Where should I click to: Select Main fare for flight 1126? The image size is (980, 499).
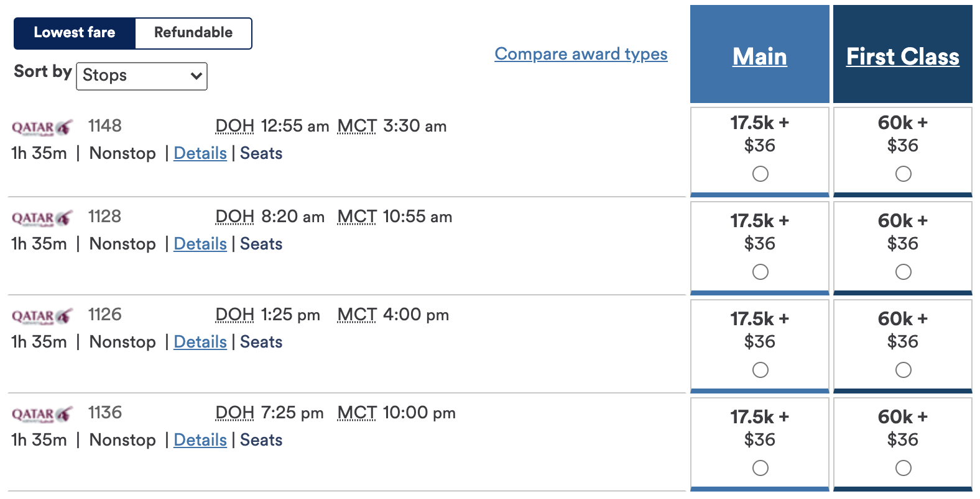760,370
